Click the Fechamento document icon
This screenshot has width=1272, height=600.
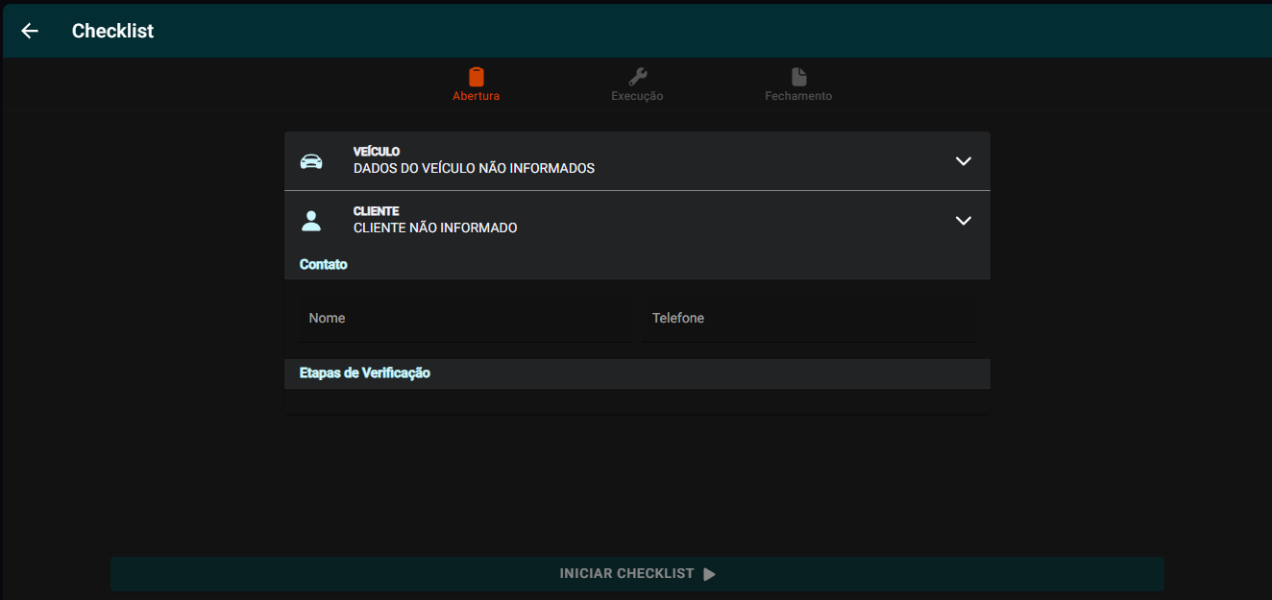(x=798, y=77)
